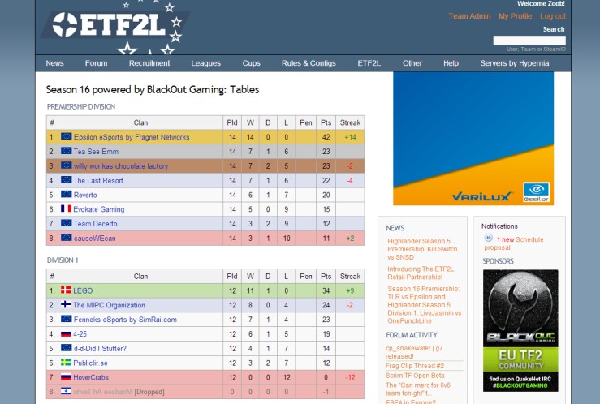This screenshot has width=600, height=404.
Task: Open Fenneks eSports by SimRai.com page
Action: coord(125,320)
